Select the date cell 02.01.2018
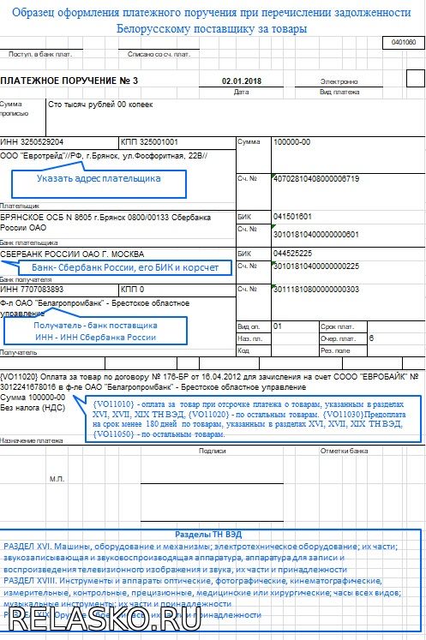Screen dimensions: 426x640 242,81
